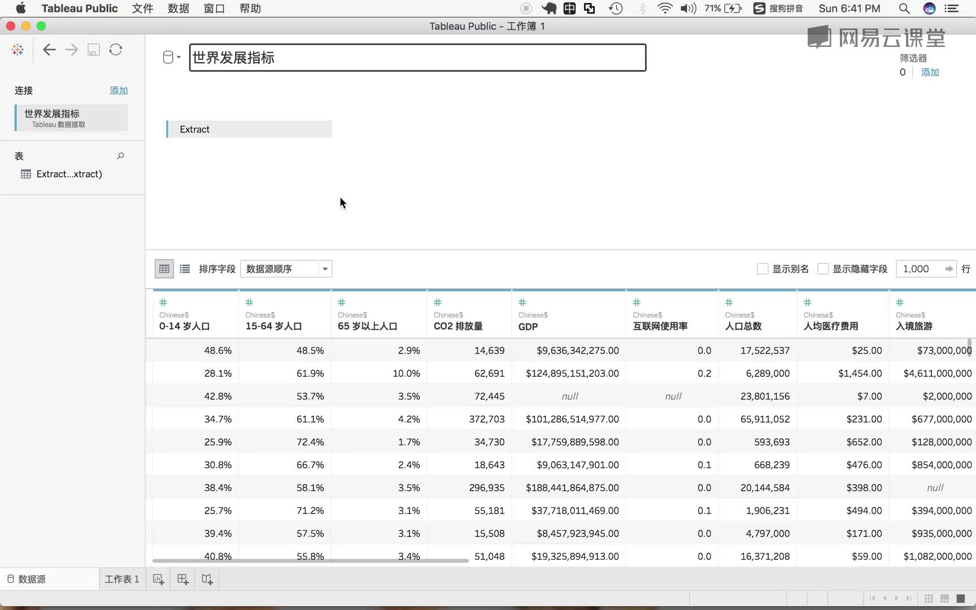The image size is (976, 610).
Task: Change data type of 0-14 岁人口 column
Action: [163, 302]
